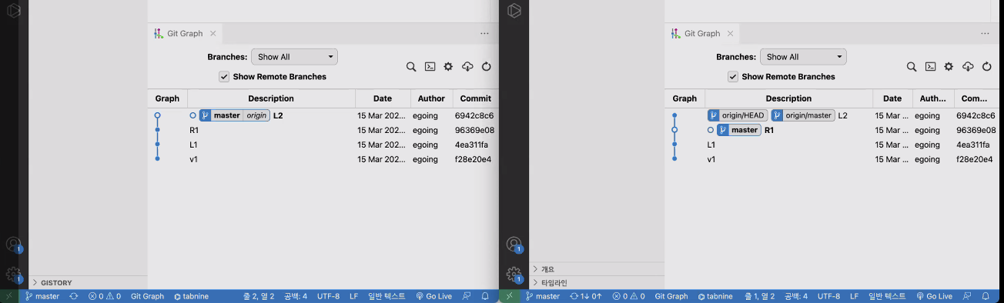This screenshot has height=303, width=1004.
Task: Click sync 1↓ 0↑ in right status bar
Action: (586, 296)
